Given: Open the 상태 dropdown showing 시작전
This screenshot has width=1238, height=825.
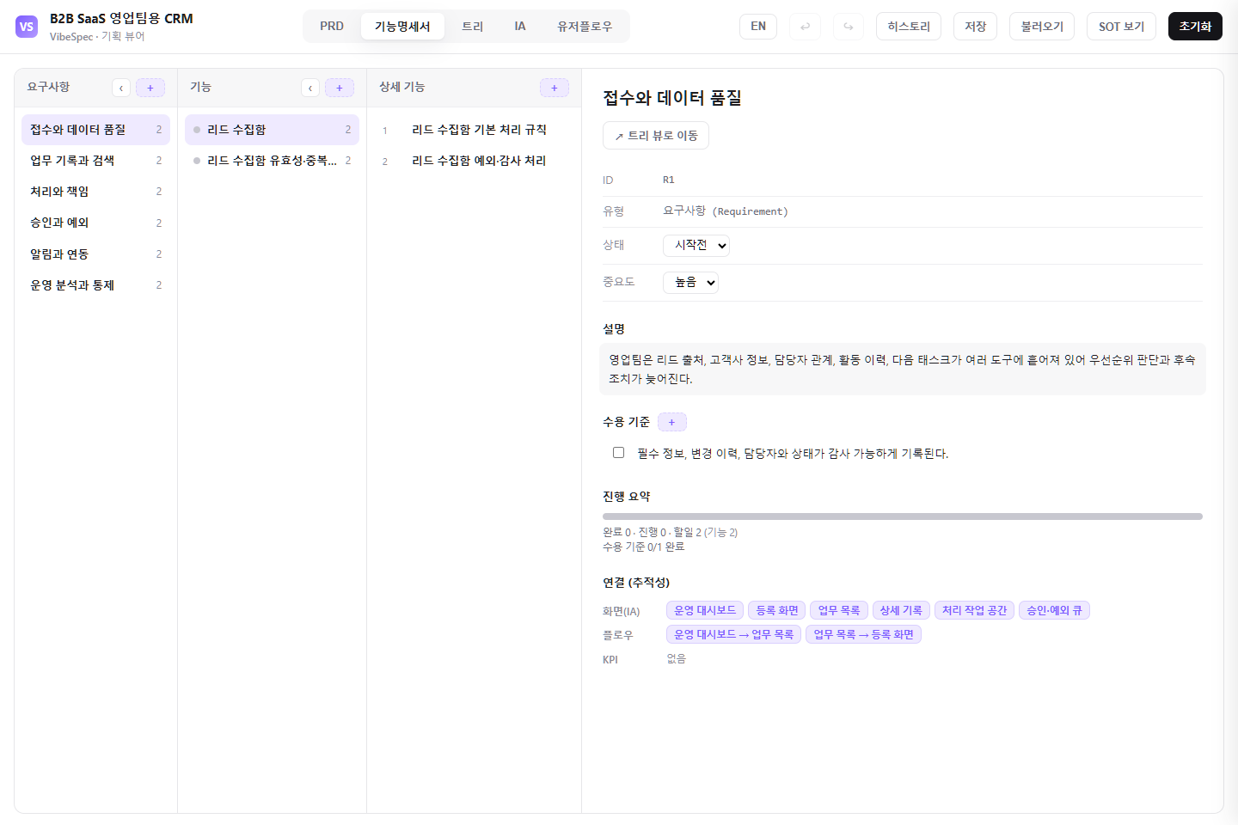Looking at the screenshot, I should tap(696, 246).
